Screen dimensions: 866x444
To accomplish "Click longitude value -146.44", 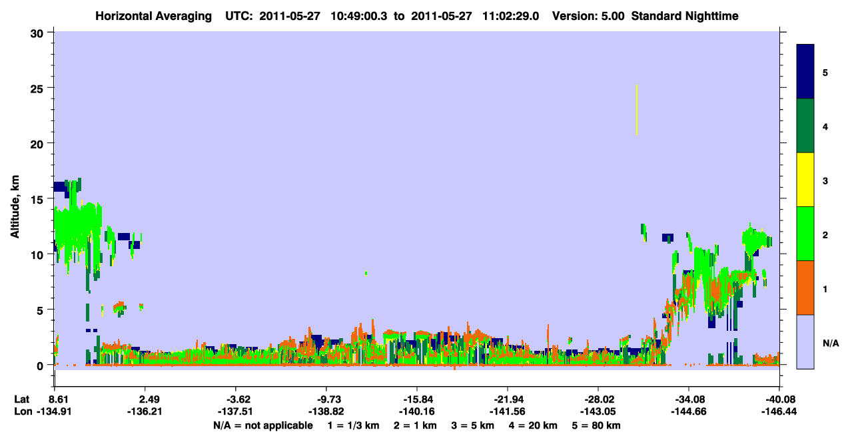I will 780,411.
